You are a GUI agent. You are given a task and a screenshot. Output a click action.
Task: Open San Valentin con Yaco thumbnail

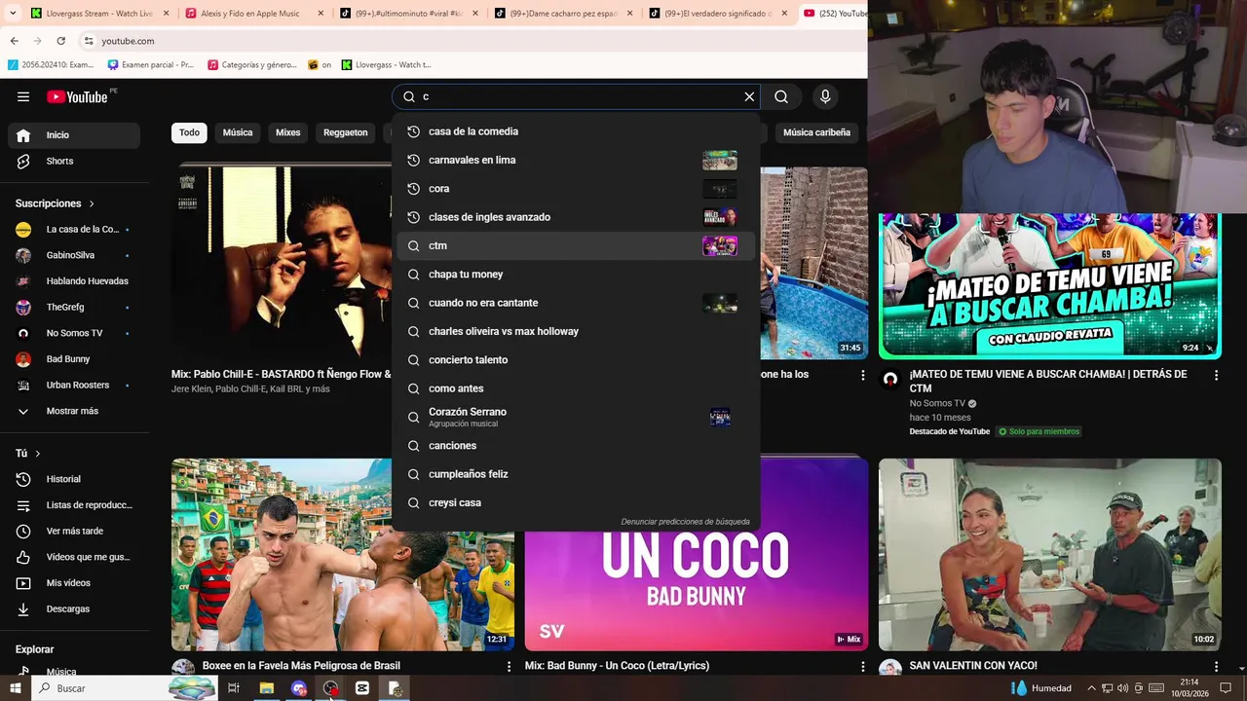point(1049,555)
